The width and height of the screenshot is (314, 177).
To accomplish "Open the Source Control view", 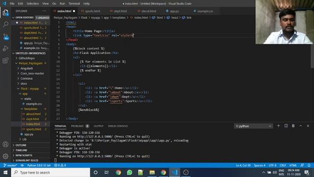I will (x=5, y=36).
